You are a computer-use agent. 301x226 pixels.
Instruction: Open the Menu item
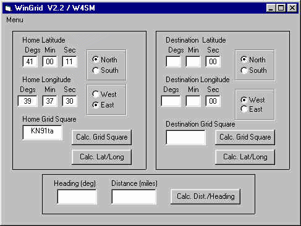(x=15, y=20)
